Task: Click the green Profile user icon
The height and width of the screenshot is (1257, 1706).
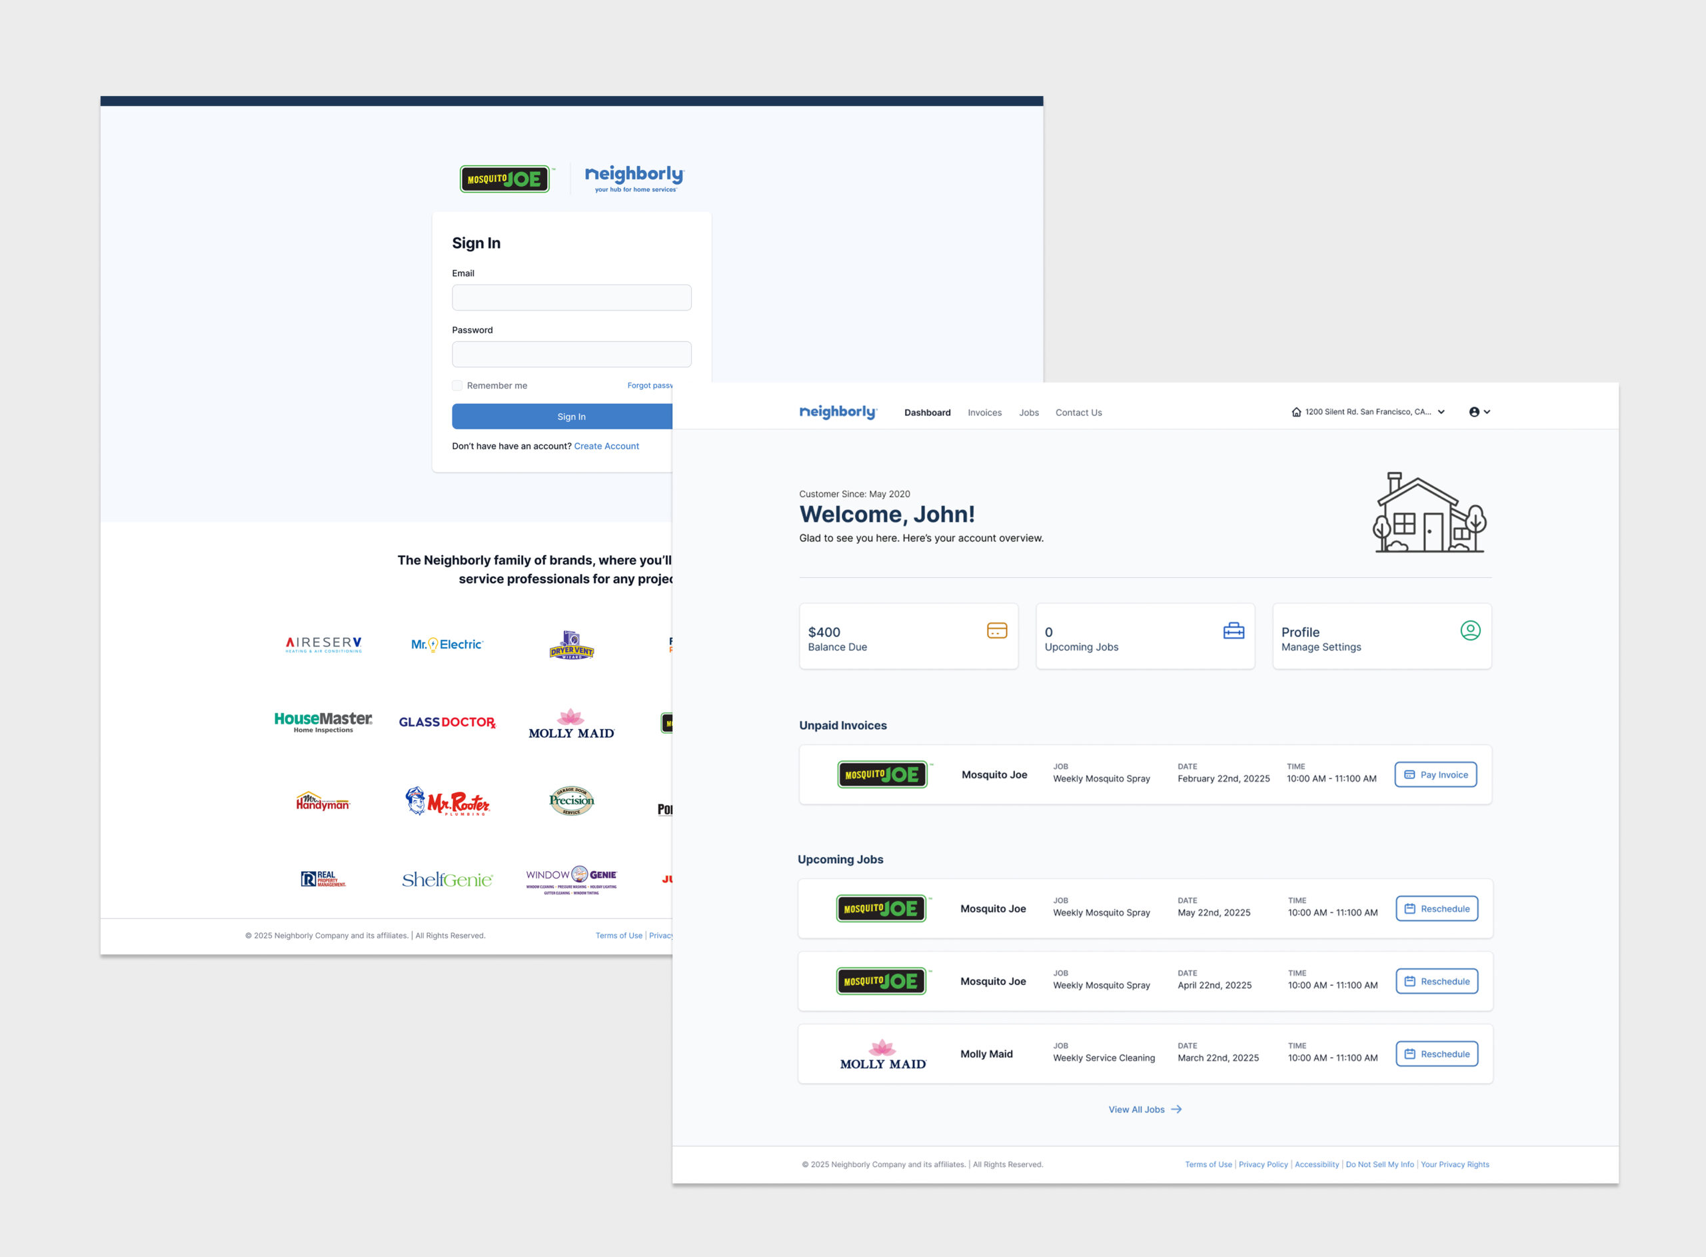Action: 1469,630
